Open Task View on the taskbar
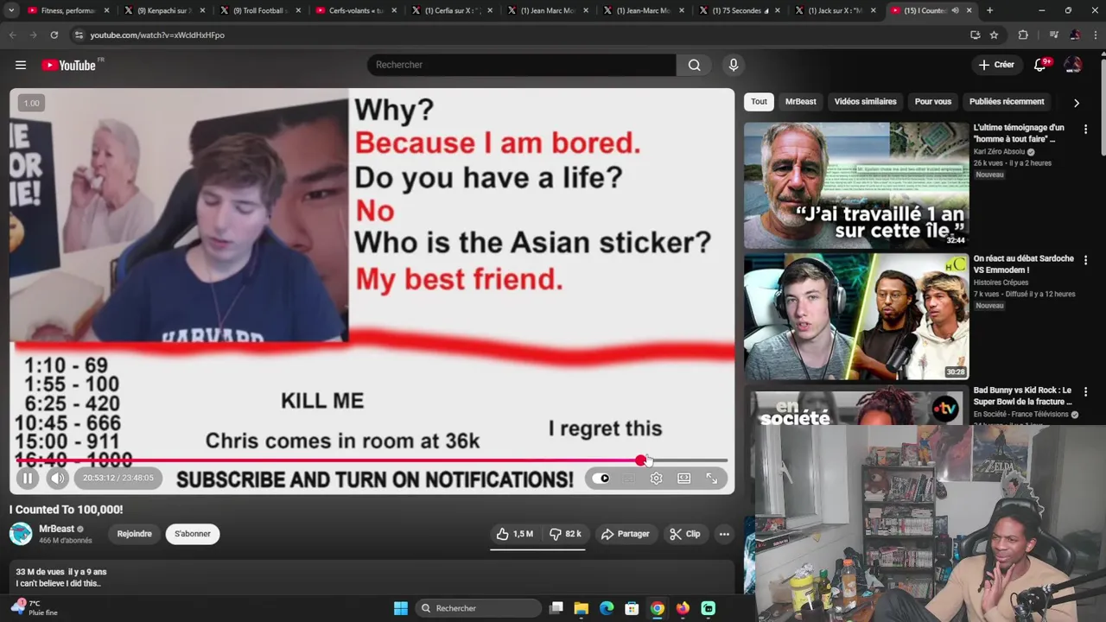Image resolution: width=1106 pixels, height=622 pixels. coord(556,608)
